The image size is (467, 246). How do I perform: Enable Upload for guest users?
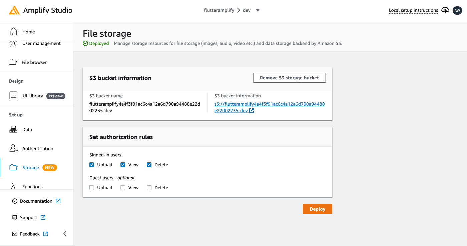(92, 188)
